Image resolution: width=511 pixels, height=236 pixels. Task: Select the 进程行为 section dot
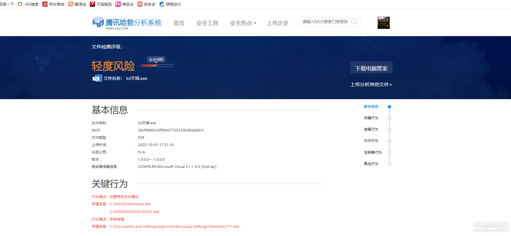389,130
